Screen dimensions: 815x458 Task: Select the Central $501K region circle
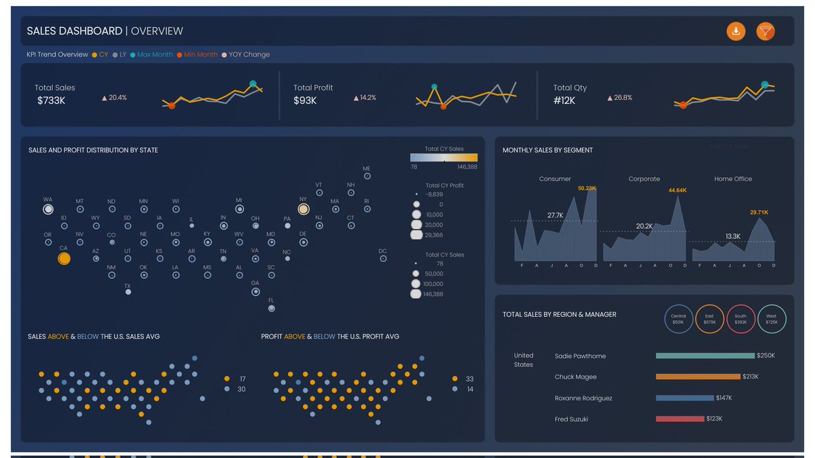point(678,319)
